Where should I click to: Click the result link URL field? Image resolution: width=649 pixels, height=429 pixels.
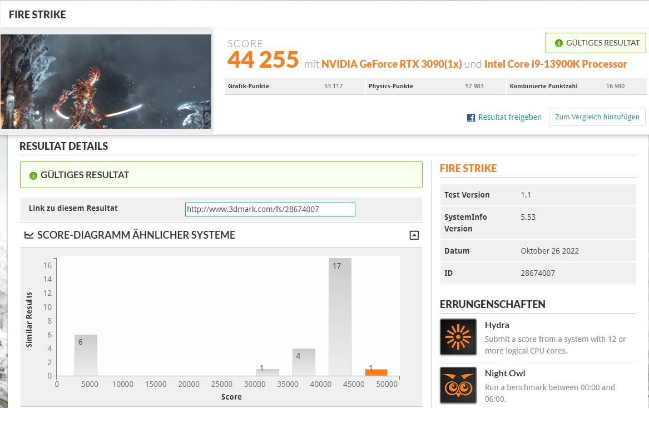pyautogui.click(x=270, y=209)
